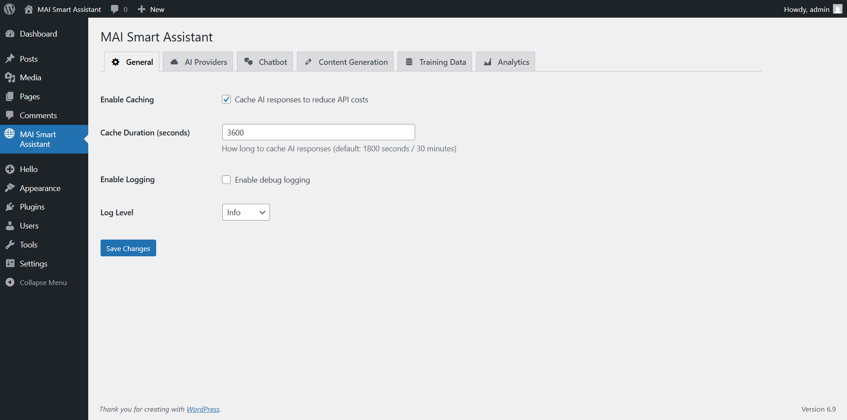Screen dimensions: 847x420
Task: Open Posts from the sidebar
Action: click(x=44, y=59)
